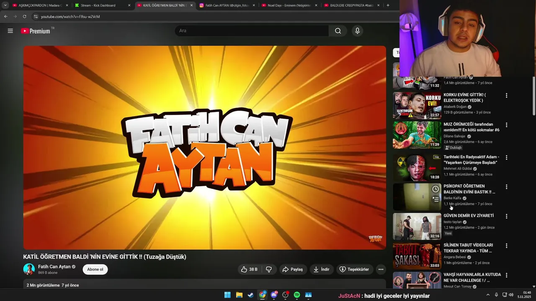Dislike the video with thumbs-down
The width and height of the screenshot is (536, 301).
[x=269, y=270]
